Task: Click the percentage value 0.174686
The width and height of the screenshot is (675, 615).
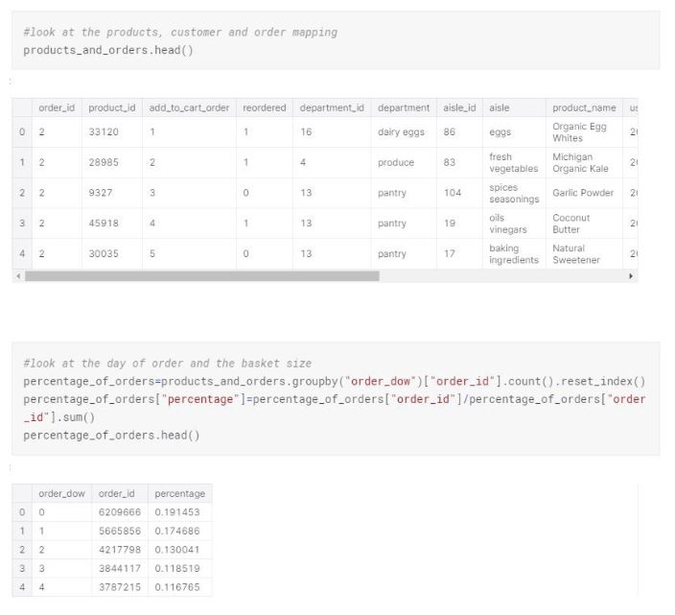Action: (177, 531)
